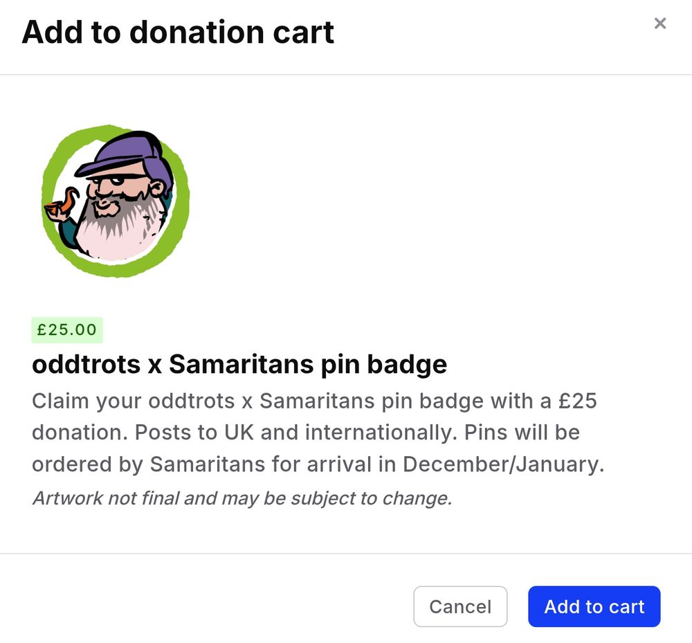The height and width of the screenshot is (643, 692).
Task: Click the "December/January" text in the description
Action: [503, 464]
